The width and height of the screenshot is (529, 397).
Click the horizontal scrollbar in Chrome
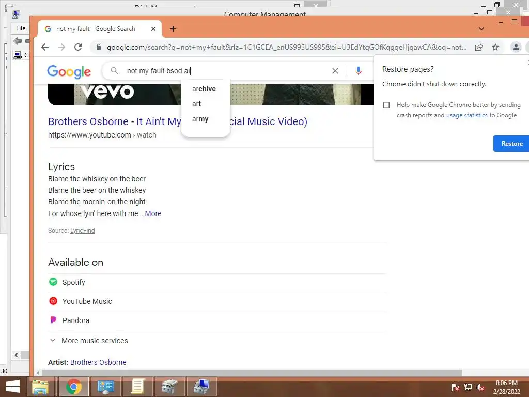[x=252, y=373]
